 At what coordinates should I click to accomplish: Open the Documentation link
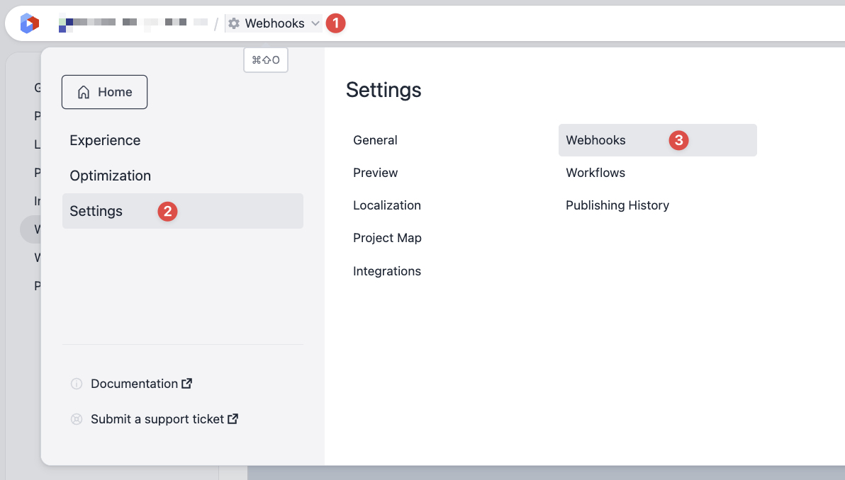(135, 384)
